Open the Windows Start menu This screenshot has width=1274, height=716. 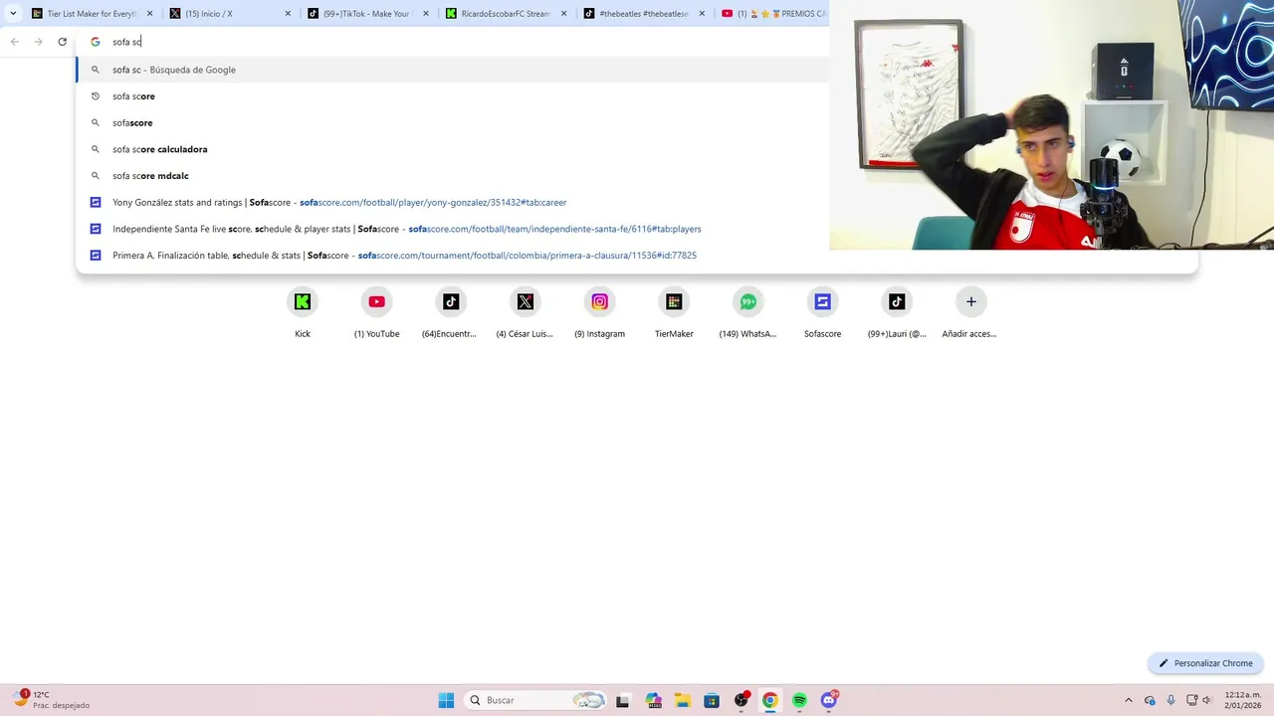[x=446, y=700]
